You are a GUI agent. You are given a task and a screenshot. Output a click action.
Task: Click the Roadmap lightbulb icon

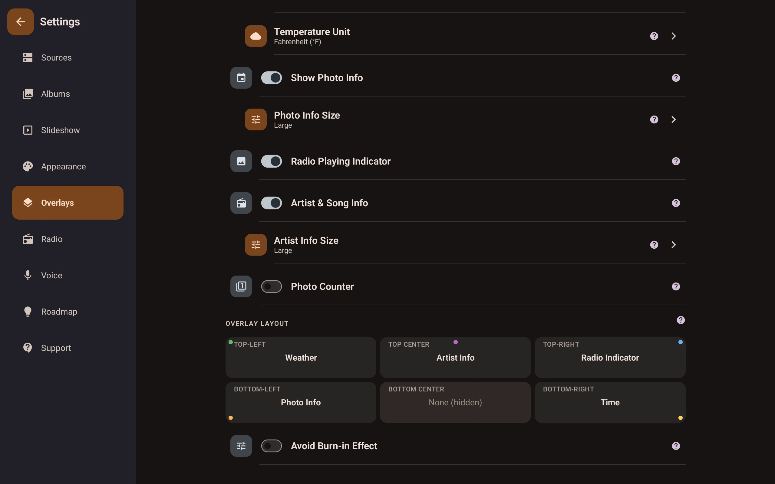[28, 312]
